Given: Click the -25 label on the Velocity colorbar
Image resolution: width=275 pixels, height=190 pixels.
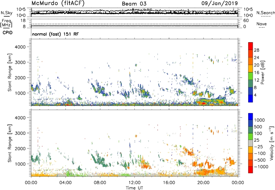Looking at the screenshot, I should [258, 146].
